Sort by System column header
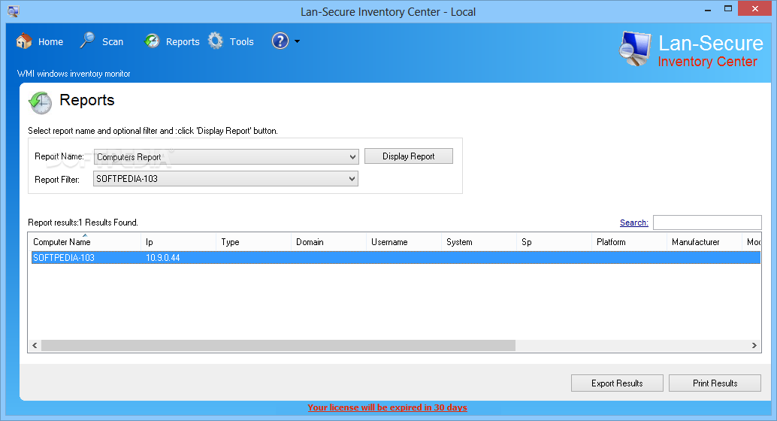777x421 pixels. (479, 241)
